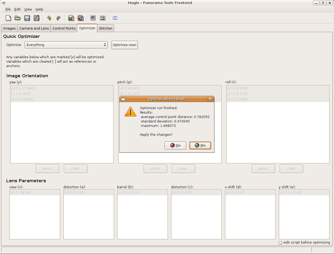This screenshot has height=254, width=334.
Task: Select y shift (e) entry 0 (-129.8)
Action: (304, 193)
